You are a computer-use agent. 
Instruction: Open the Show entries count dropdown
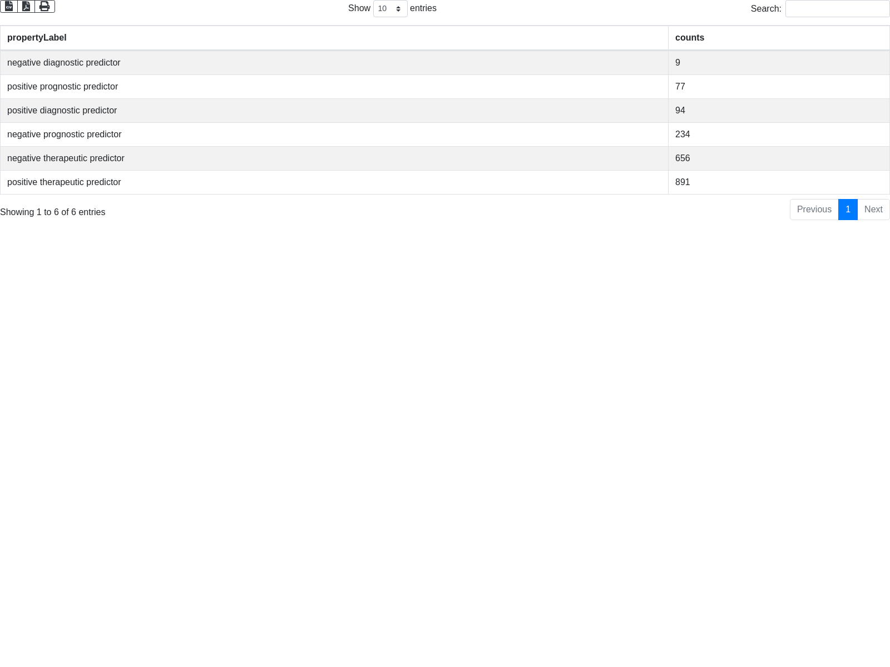click(390, 9)
